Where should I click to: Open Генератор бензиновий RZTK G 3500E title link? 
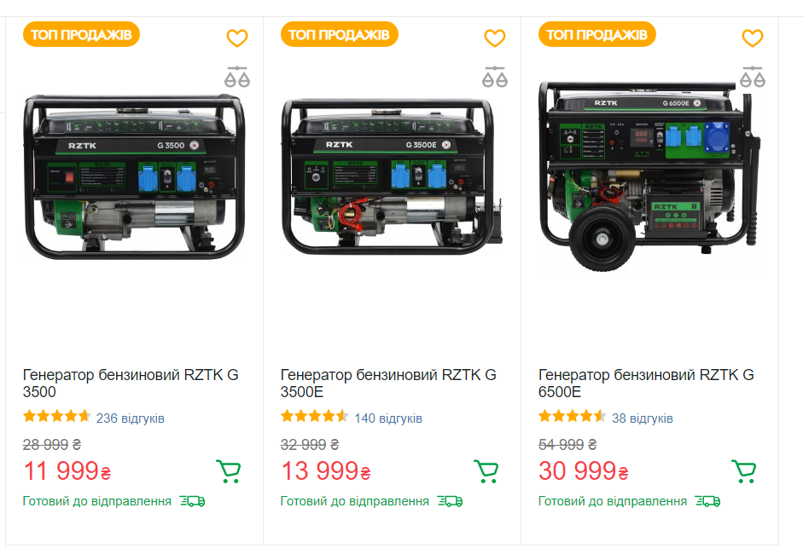pyautogui.click(x=388, y=384)
